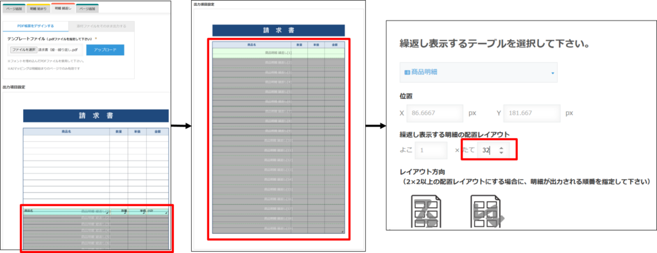This screenshot has width=657, height=253.
Task: Decrease the たて value with the down arrow
Action: point(502,152)
